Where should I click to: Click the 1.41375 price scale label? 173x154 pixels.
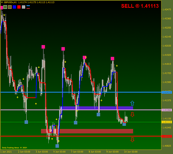click(167, 100)
